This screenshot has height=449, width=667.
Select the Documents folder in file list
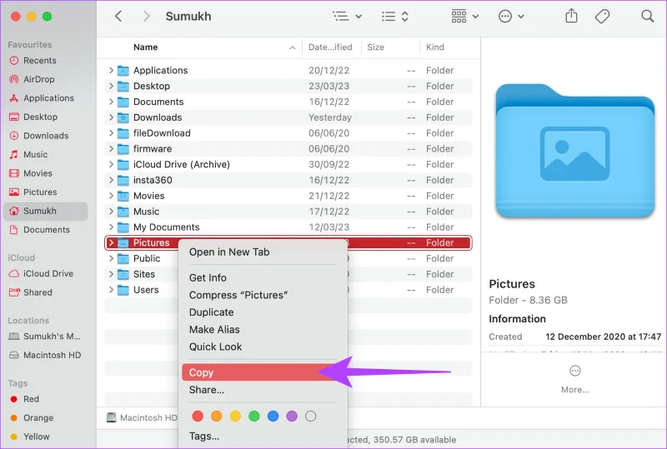(288, 102)
